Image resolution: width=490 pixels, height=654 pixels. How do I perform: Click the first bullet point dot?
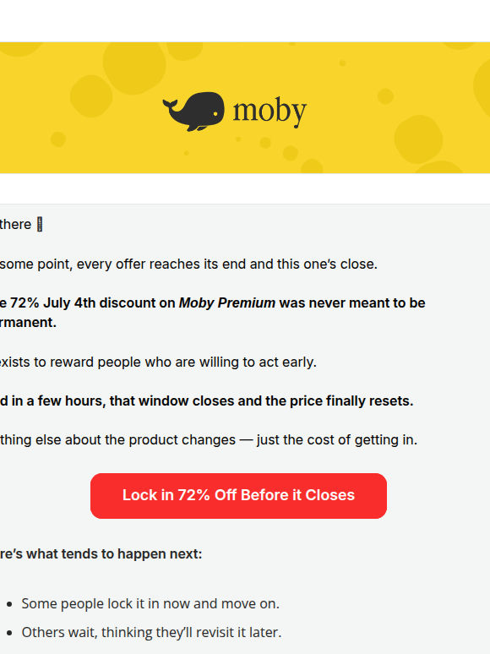tap(9, 604)
